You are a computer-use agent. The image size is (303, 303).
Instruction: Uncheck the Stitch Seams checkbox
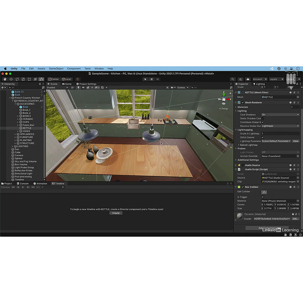point(263,137)
